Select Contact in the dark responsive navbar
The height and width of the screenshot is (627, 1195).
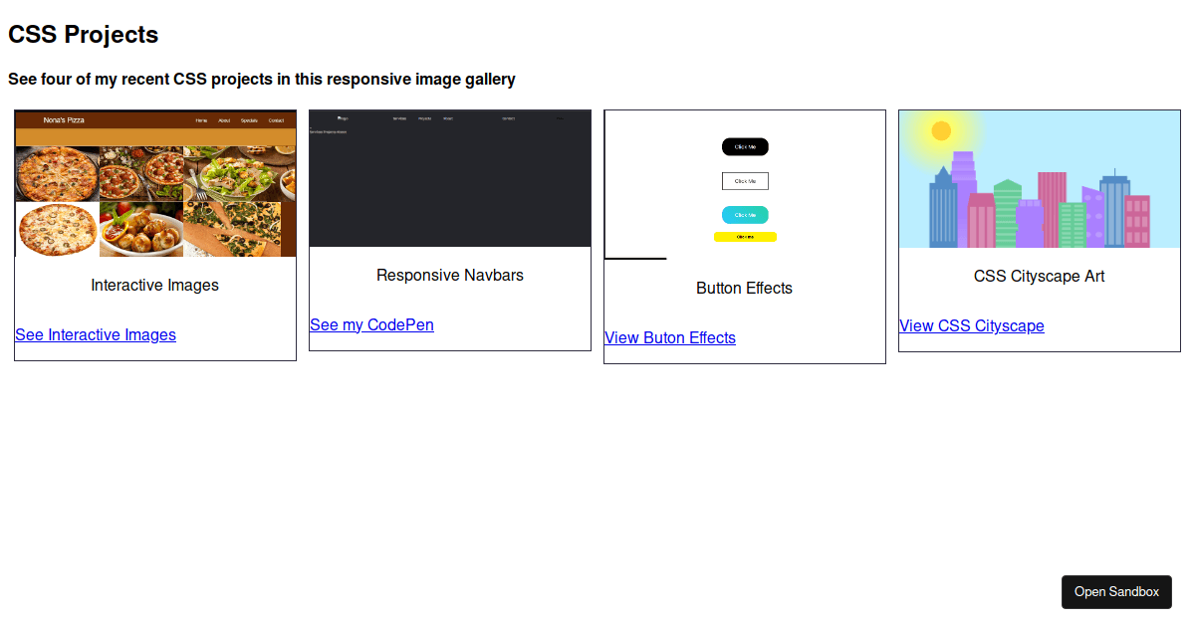coord(509,117)
